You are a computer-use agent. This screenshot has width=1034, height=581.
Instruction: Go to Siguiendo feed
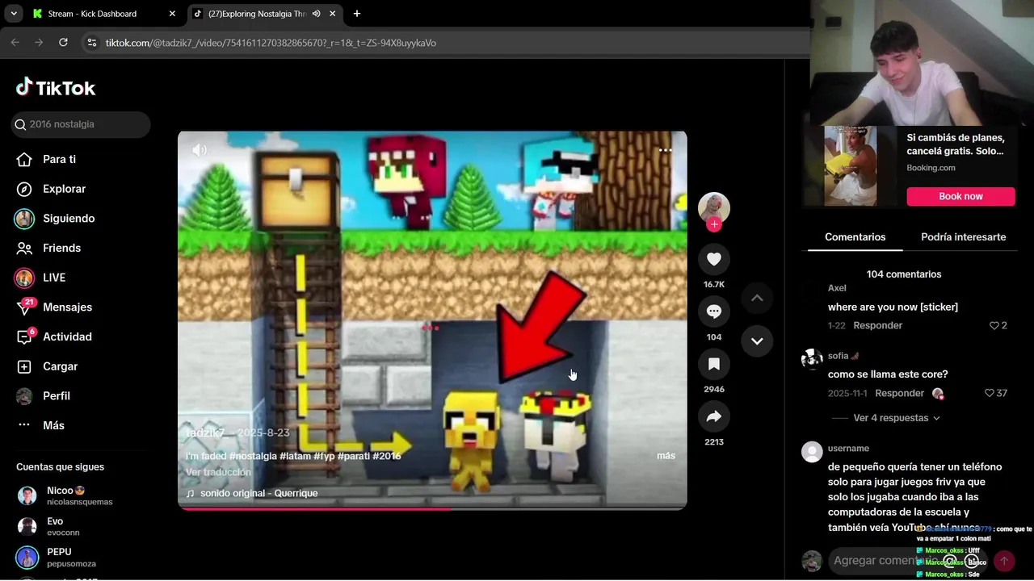[55, 219]
